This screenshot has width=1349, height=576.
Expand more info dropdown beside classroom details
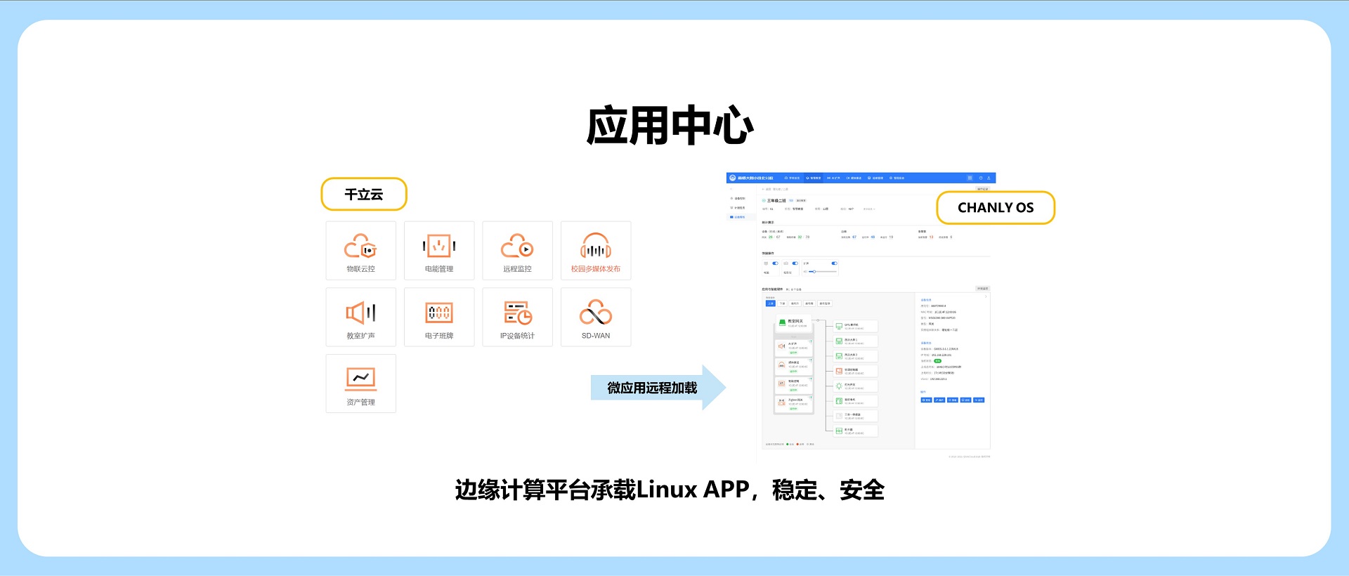pos(869,209)
